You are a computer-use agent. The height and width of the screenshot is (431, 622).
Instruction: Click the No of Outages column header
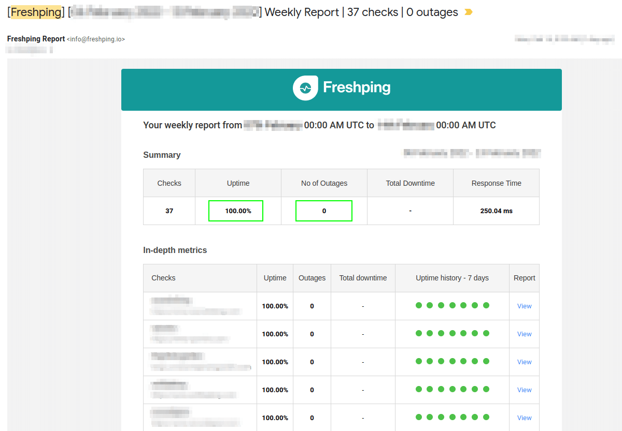(324, 183)
